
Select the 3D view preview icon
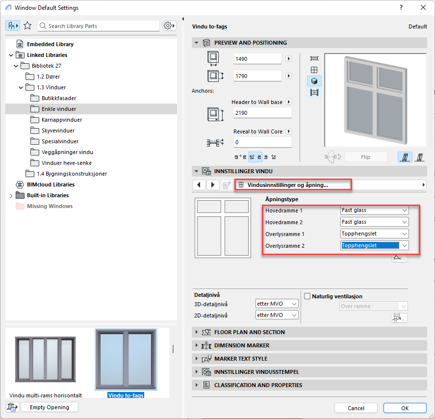(x=314, y=81)
